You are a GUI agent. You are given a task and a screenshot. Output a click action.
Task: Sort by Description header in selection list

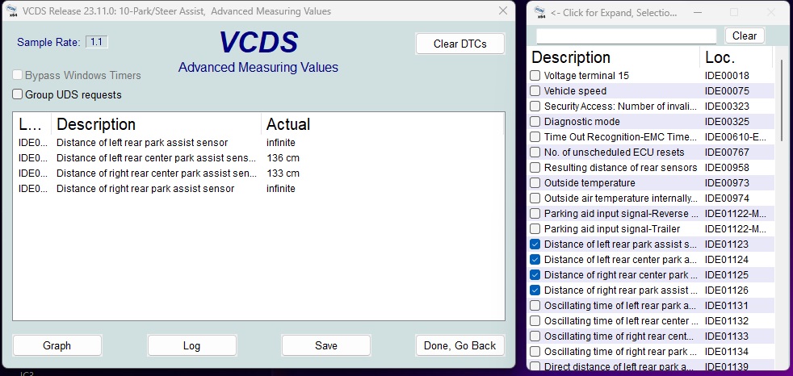614,57
